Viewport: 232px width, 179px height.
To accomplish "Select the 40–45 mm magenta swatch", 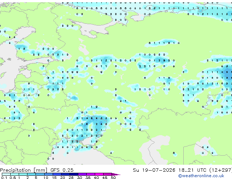I will point(99,174).
